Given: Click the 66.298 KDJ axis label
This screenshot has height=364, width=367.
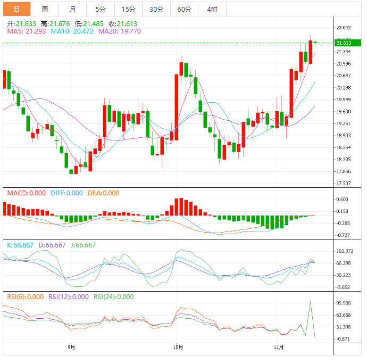Looking at the screenshot, I should 344,263.
